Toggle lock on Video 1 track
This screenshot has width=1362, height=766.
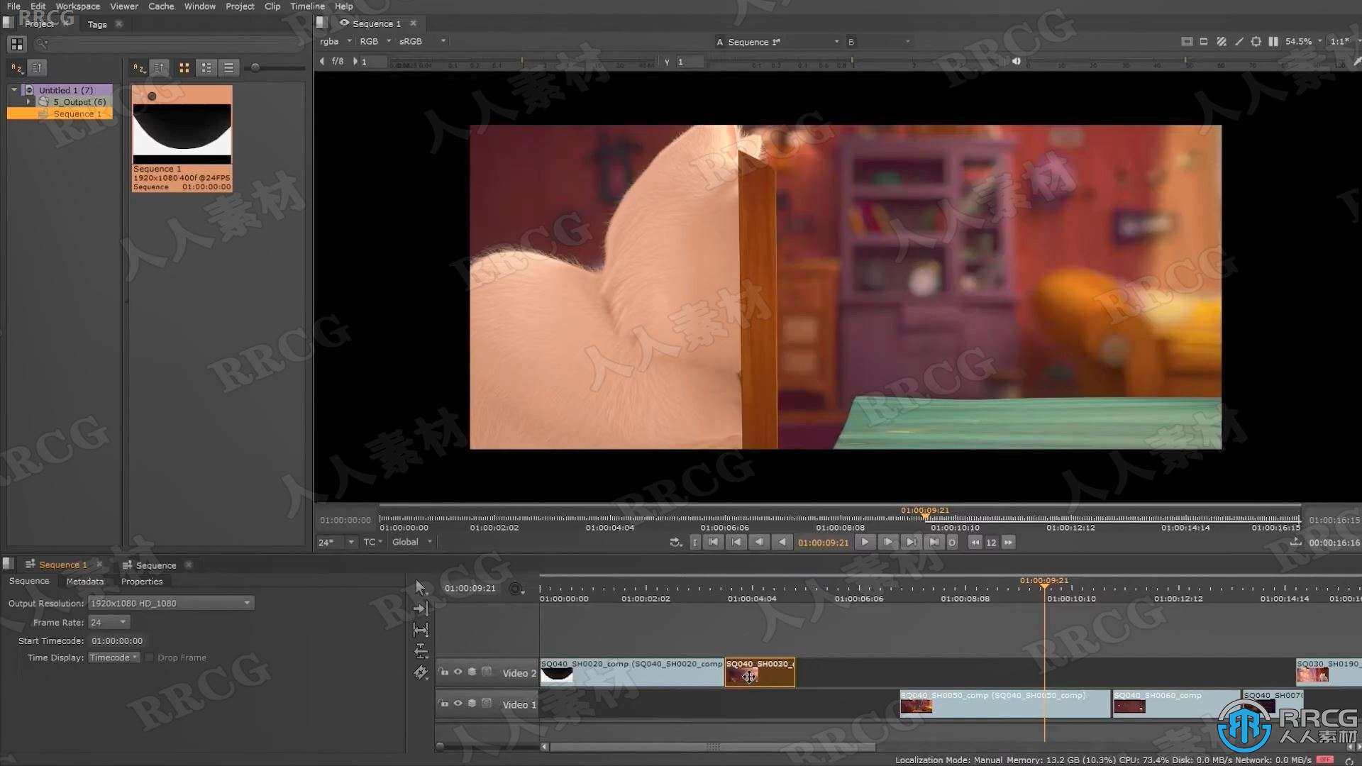444,704
